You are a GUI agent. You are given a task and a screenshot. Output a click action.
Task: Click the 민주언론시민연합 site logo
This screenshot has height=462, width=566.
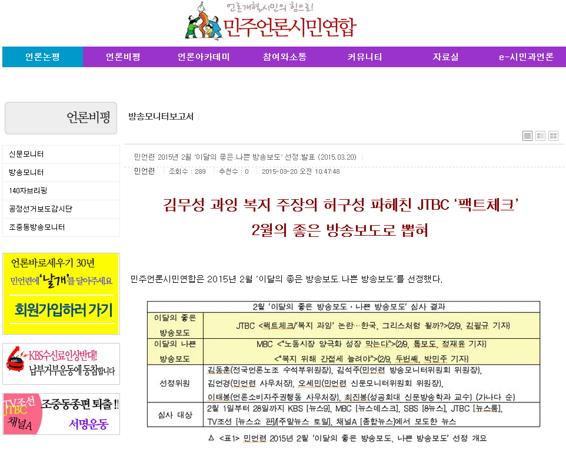pos(271,22)
